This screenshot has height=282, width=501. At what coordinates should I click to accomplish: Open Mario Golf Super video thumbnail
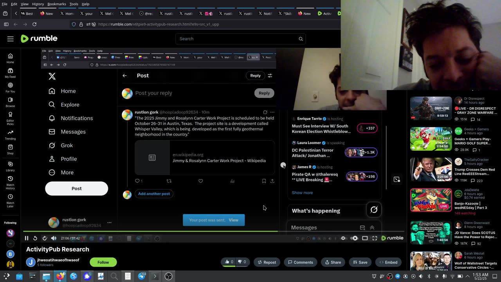431,139
